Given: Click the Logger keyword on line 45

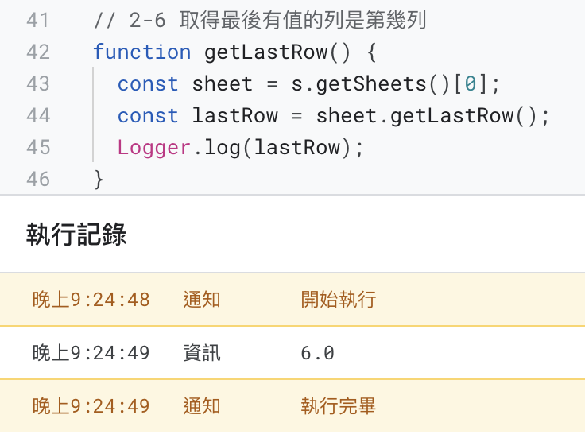Looking at the screenshot, I should (154, 148).
